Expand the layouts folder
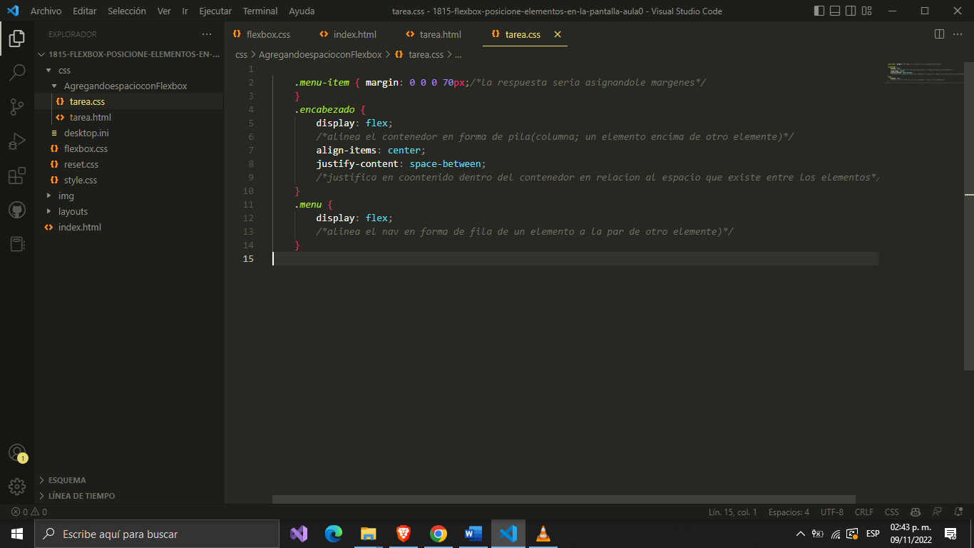 coord(129,211)
